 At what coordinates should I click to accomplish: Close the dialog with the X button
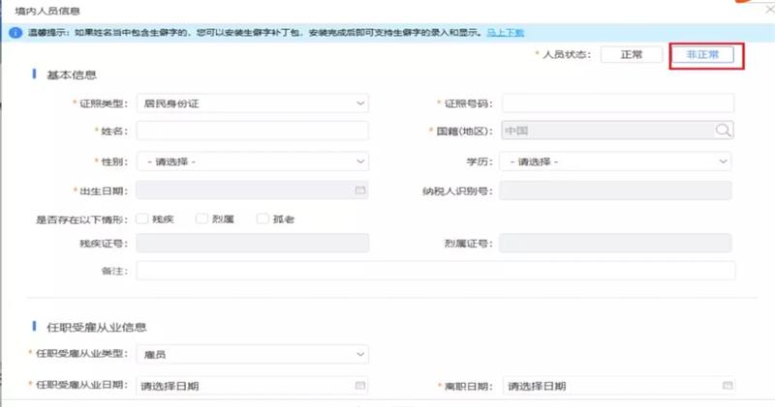[769, 9]
